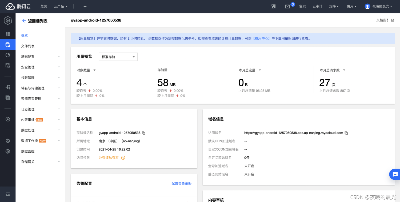400x202 pixels.
Task: Click the 返回桶列表 link
Action: coord(38,21)
